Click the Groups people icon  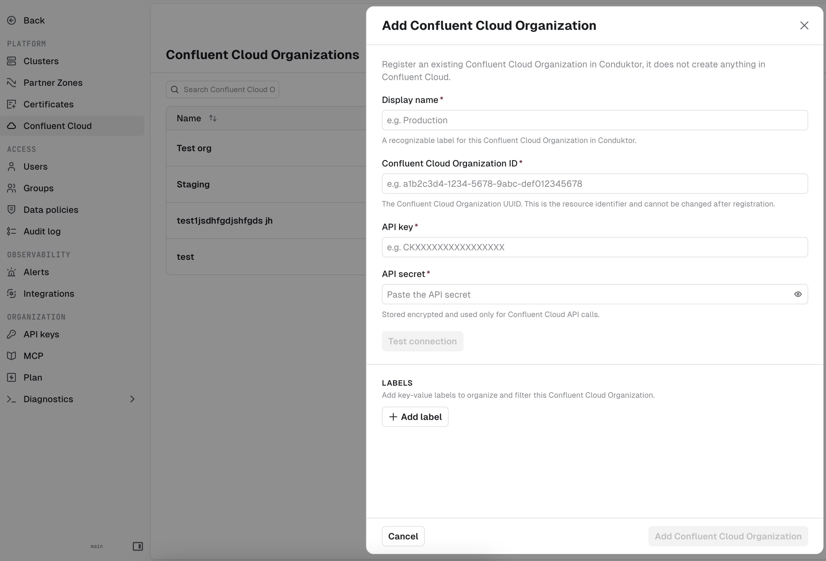[x=11, y=188]
